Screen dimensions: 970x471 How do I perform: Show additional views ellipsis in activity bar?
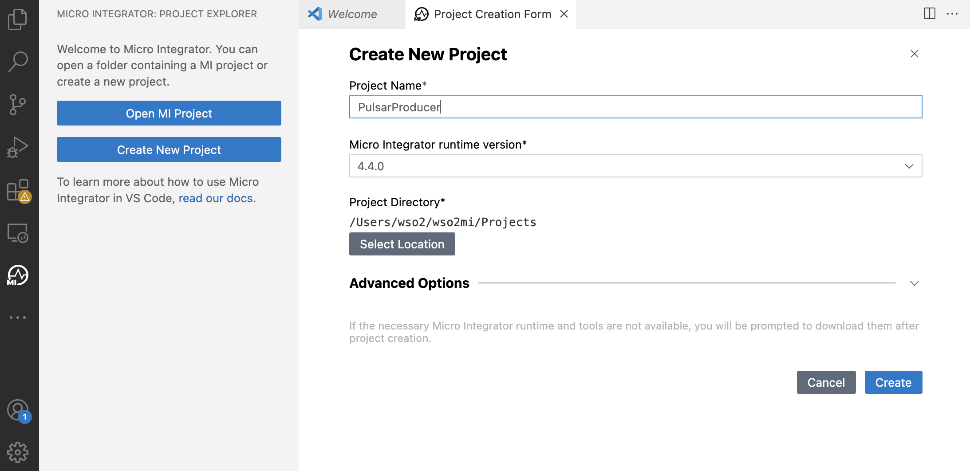(x=18, y=318)
